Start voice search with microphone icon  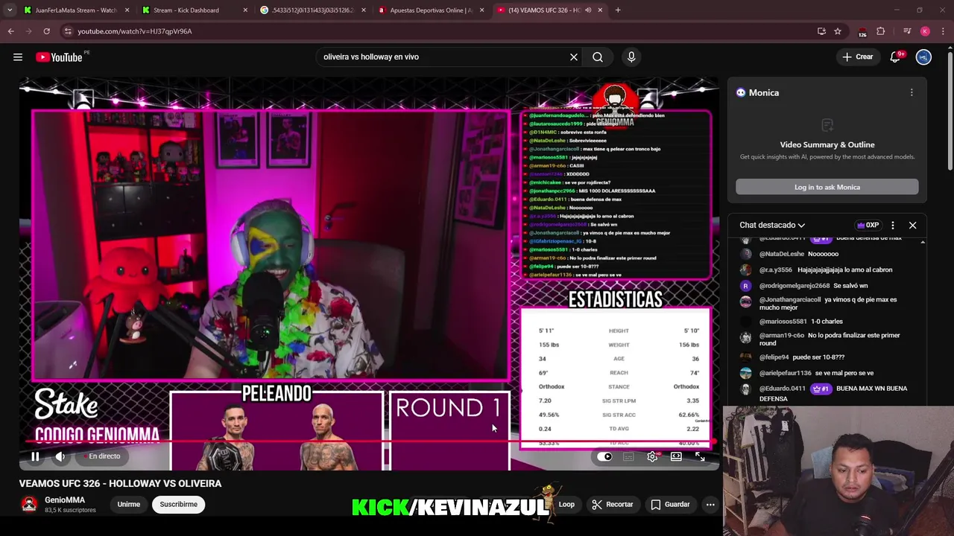pyautogui.click(x=631, y=57)
